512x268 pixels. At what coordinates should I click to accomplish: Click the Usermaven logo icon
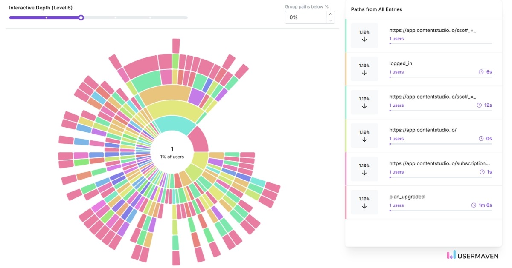pos(451,256)
